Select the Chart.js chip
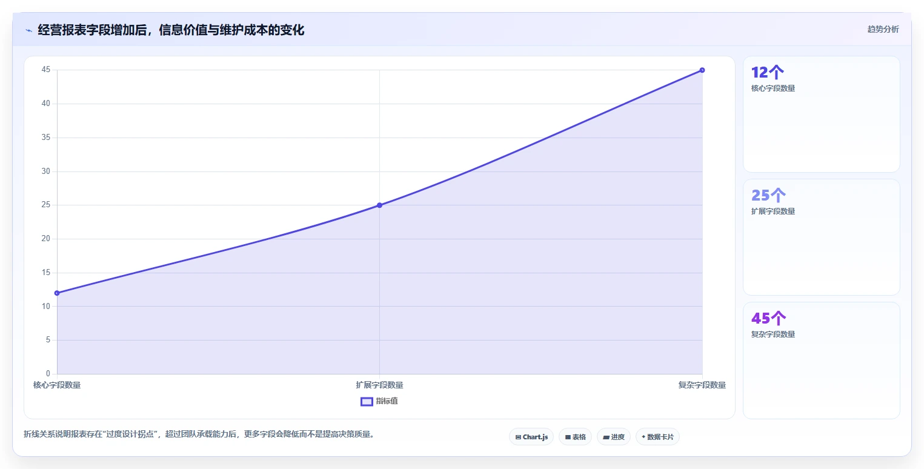This screenshot has height=469, width=924. coord(531,437)
